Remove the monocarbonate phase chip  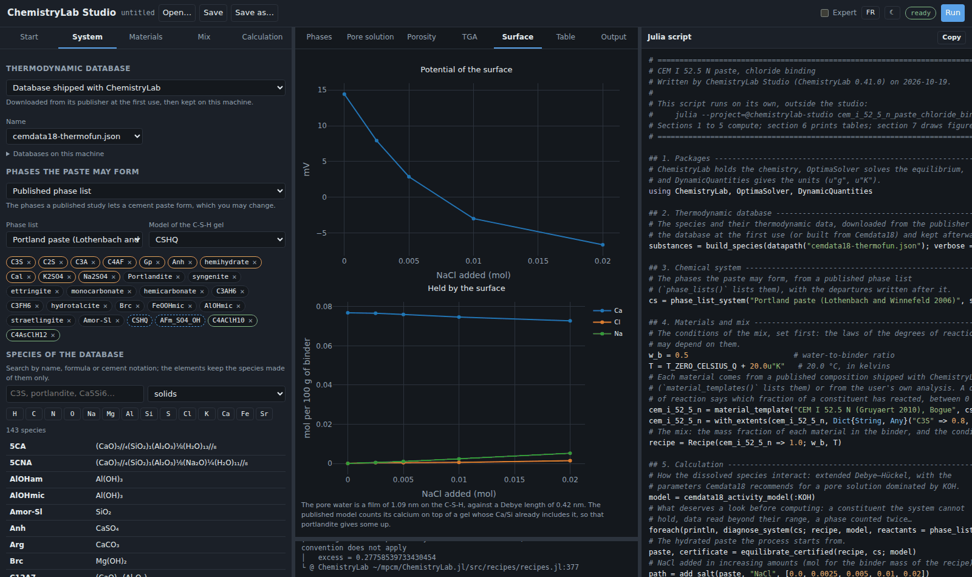tap(129, 292)
